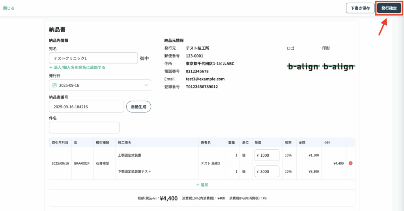Click the b-align logo image under ロゴ
This screenshot has width=404, height=211.
(303, 67)
